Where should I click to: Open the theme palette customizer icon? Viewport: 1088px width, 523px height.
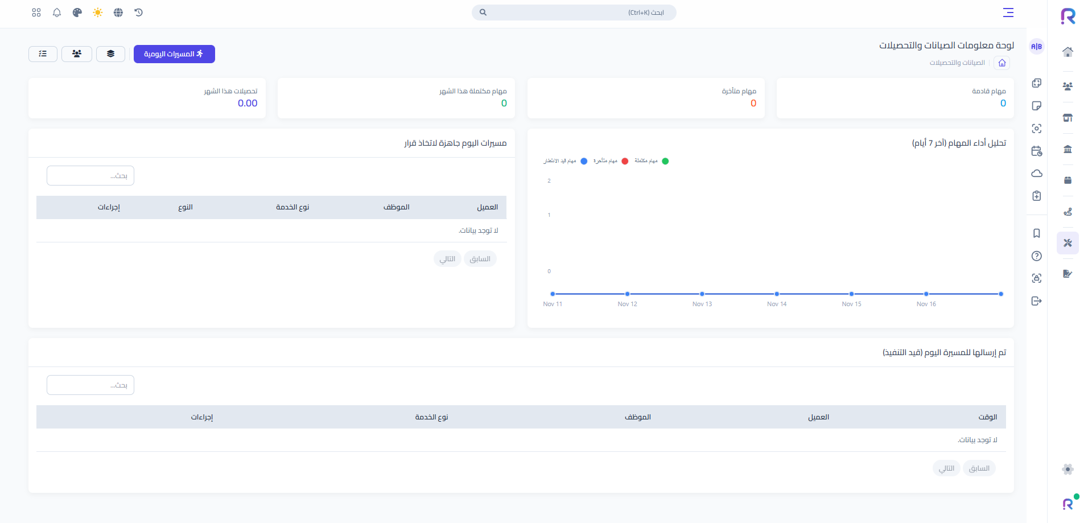tap(77, 13)
